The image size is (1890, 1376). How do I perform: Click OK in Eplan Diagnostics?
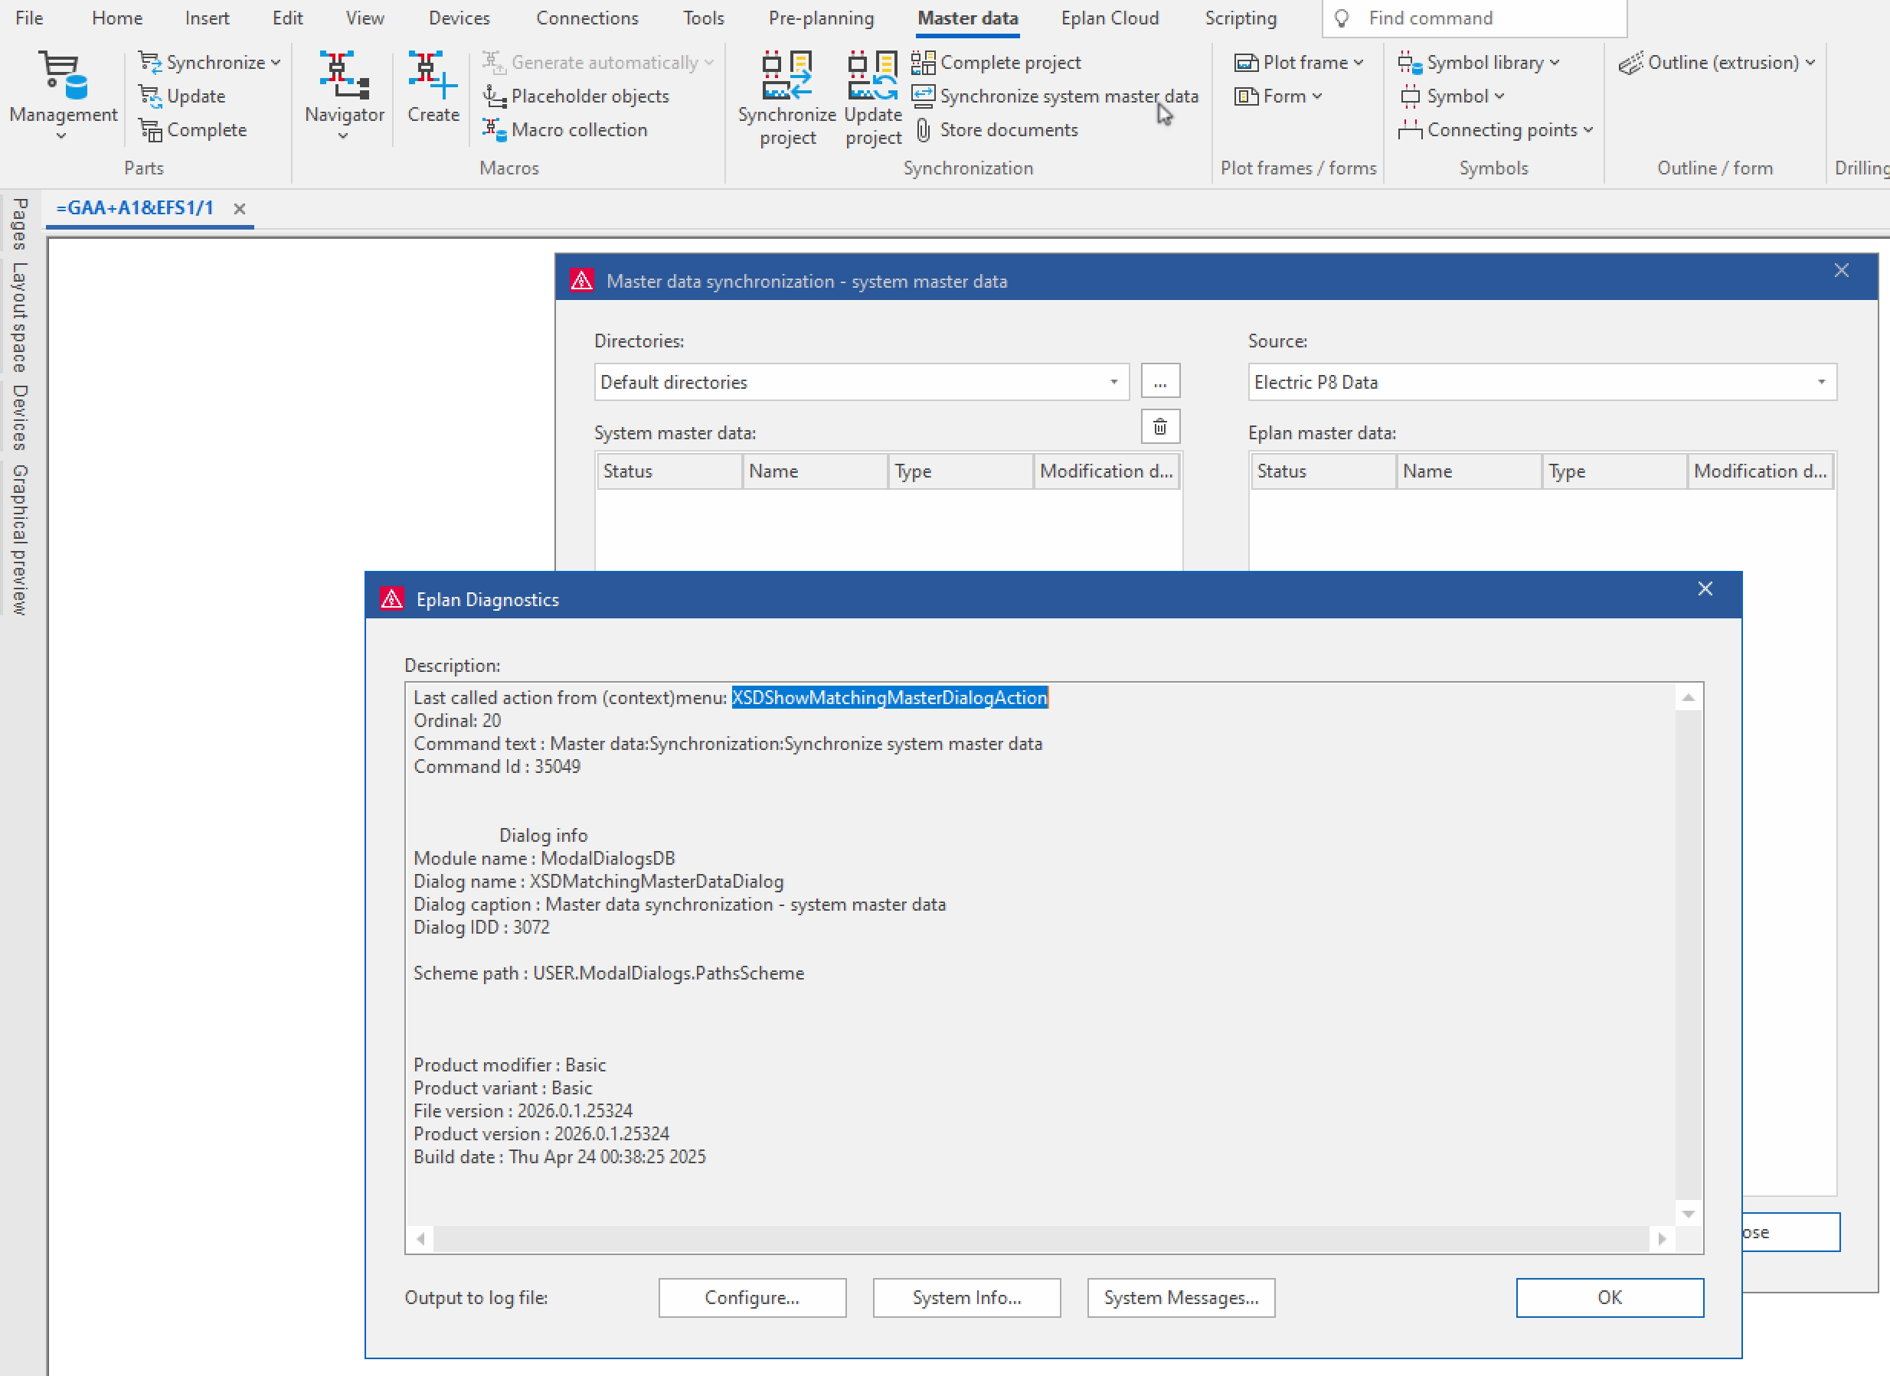[x=1609, y=1298]
